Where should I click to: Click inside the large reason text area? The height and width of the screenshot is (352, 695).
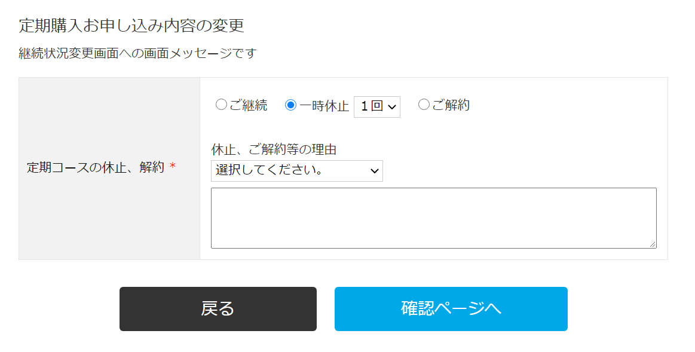pos(433,218)
